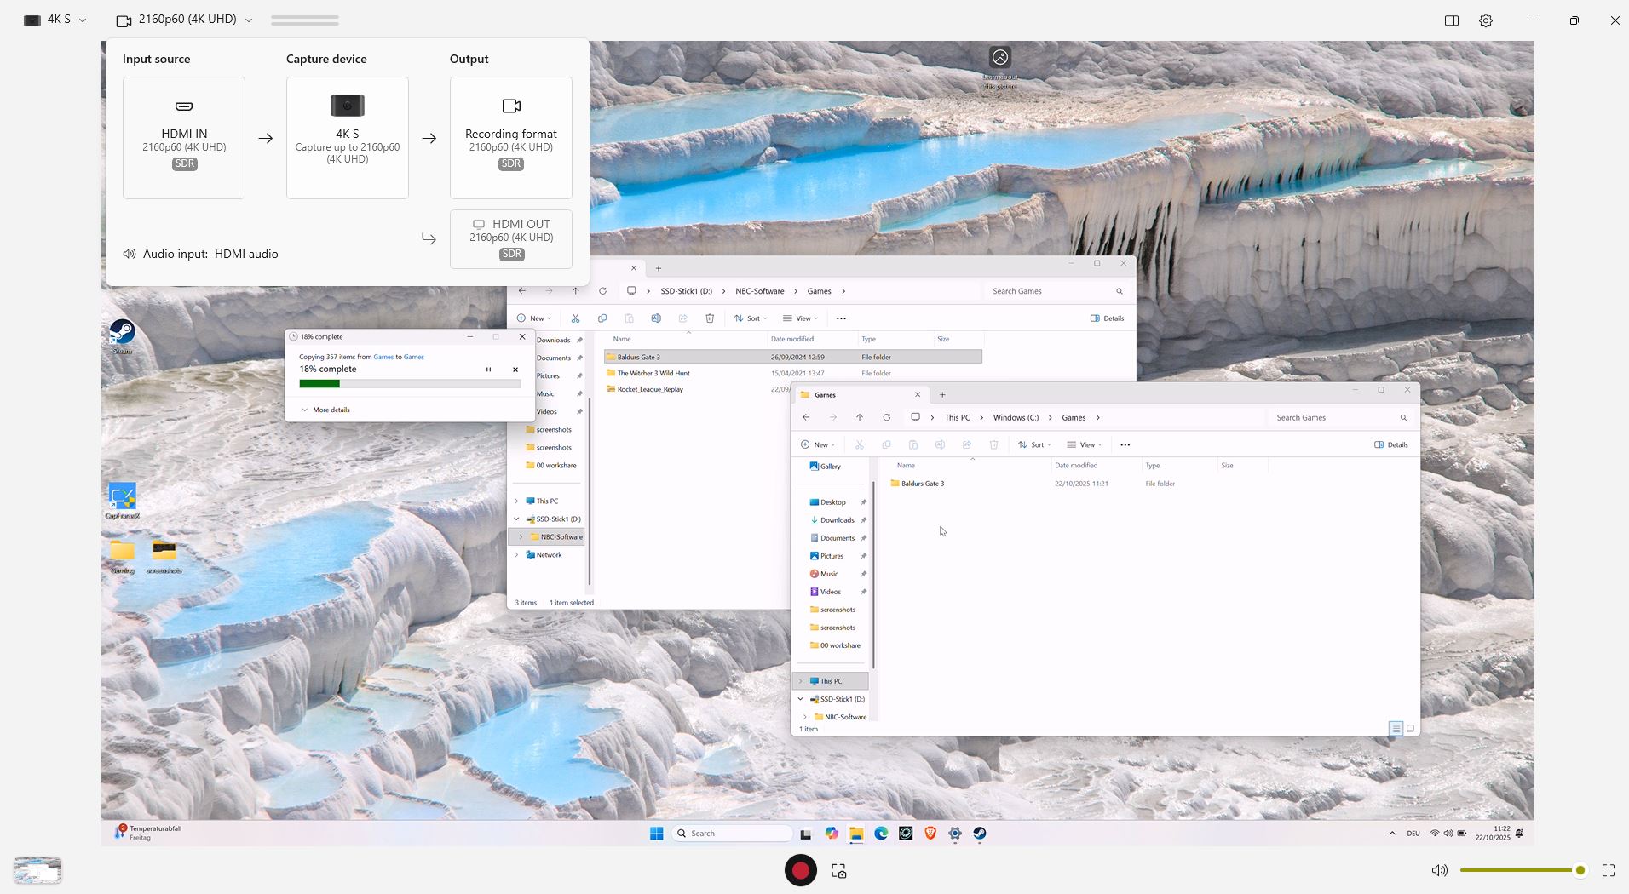
Task: Click the Windows Start icon in the taskbar
Action: [657, 834]
